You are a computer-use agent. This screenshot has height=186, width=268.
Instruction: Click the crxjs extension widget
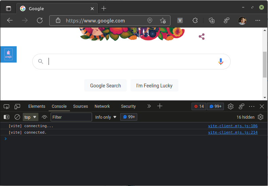pos(8,54)
